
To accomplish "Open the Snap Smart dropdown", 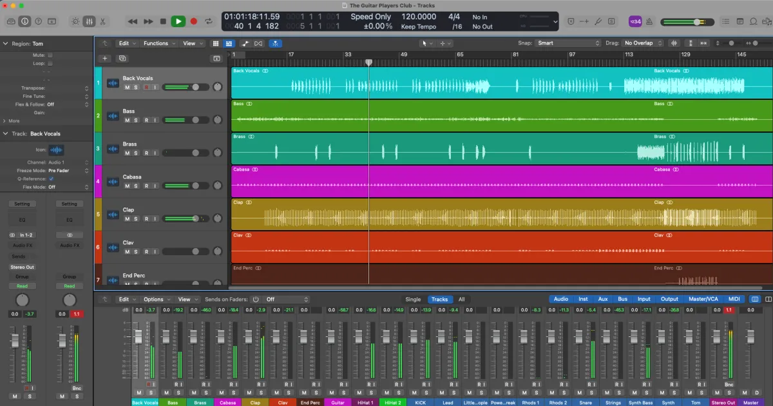I will point(568,43).
